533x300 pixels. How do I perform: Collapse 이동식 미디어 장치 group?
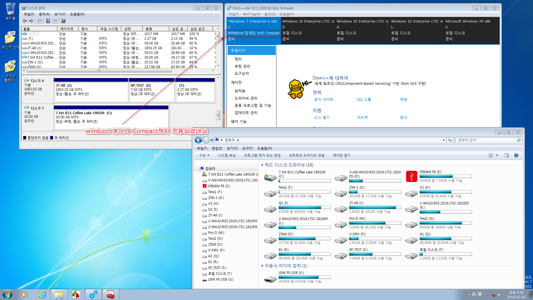point(262,266)
